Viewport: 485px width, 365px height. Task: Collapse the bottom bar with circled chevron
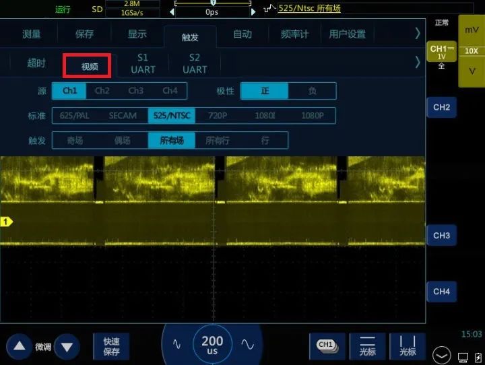tap(441, 356)
